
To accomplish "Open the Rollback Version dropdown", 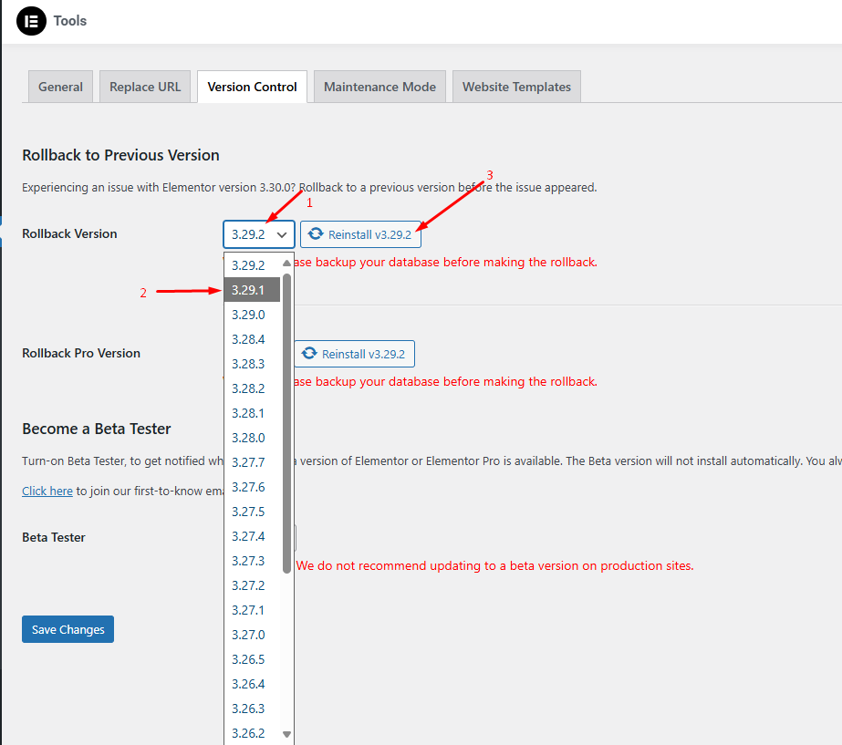I will pyautogui.click(x=259, y=234).
